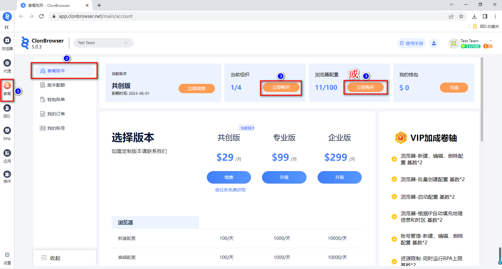Viewport: 502px width, 269px height.
Task: Open the 使用手册 user manual button
Action: [x=411, y=43]
